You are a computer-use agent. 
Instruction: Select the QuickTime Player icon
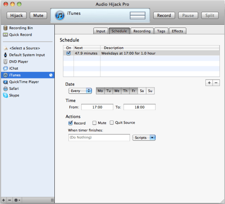[6, 82]
